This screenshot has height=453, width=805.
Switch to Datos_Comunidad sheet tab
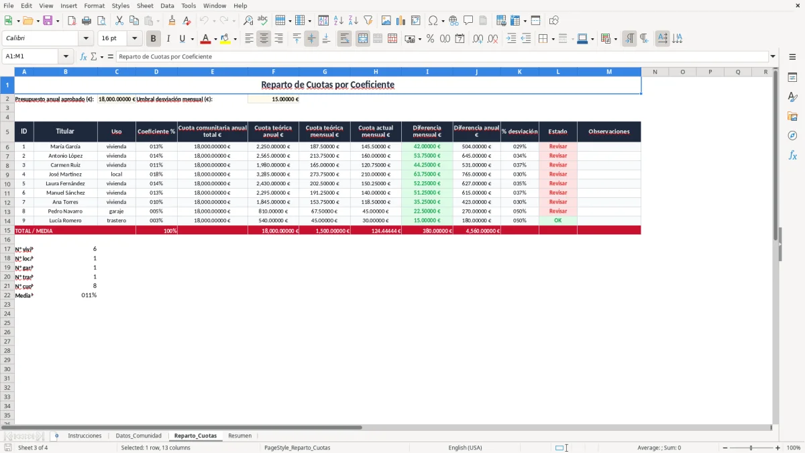pos(139,436)
